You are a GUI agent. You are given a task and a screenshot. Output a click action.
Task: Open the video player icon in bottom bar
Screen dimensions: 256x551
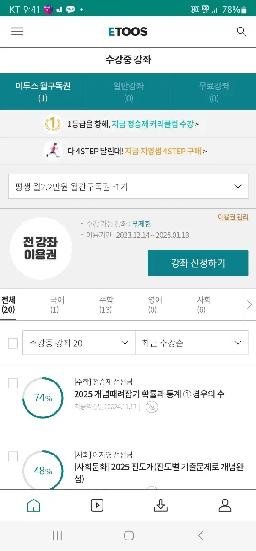(97, 505)
